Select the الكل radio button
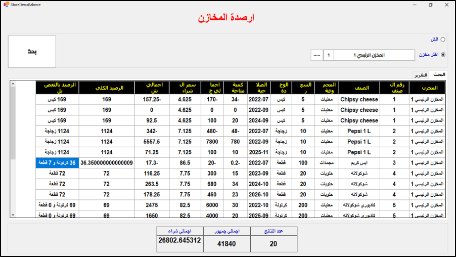 point(443,39)
